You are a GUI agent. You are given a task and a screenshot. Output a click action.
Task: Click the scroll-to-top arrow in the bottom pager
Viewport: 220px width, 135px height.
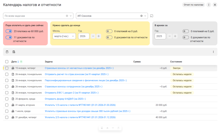tap(102, 128)
